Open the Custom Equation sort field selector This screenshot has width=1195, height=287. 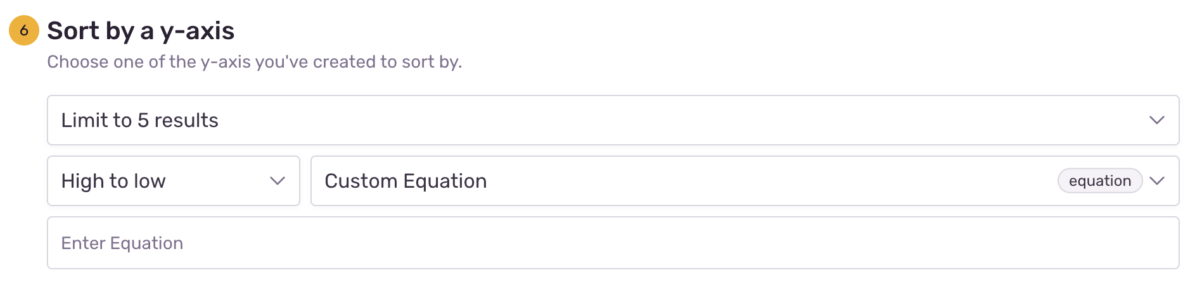click(684, 181)
